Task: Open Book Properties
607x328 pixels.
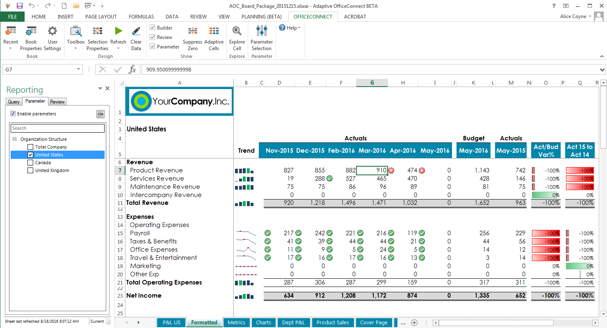Action: point(31,37)
